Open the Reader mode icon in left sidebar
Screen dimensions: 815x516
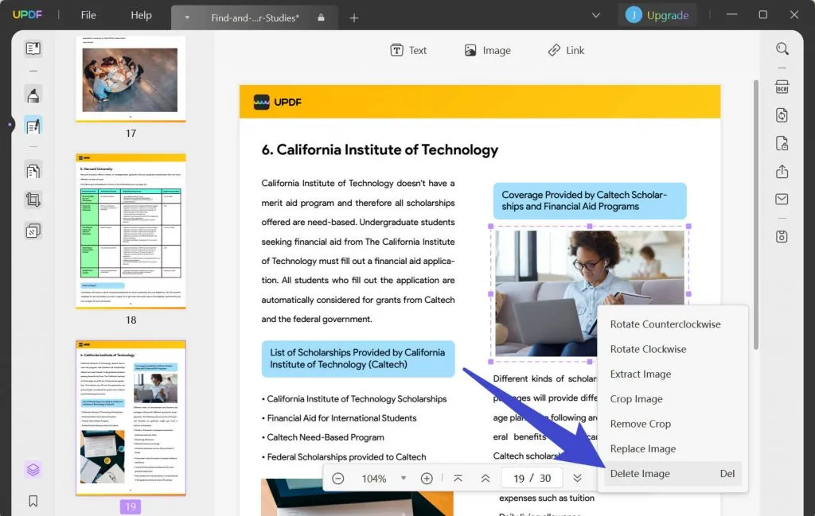pyautogui.click(x=33, y=48)
